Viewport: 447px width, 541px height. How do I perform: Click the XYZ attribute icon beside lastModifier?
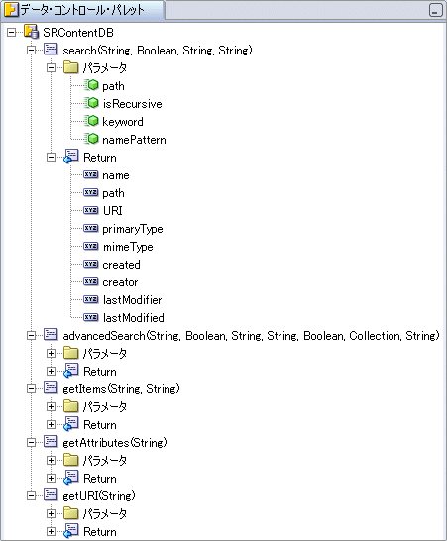[91, 299]
